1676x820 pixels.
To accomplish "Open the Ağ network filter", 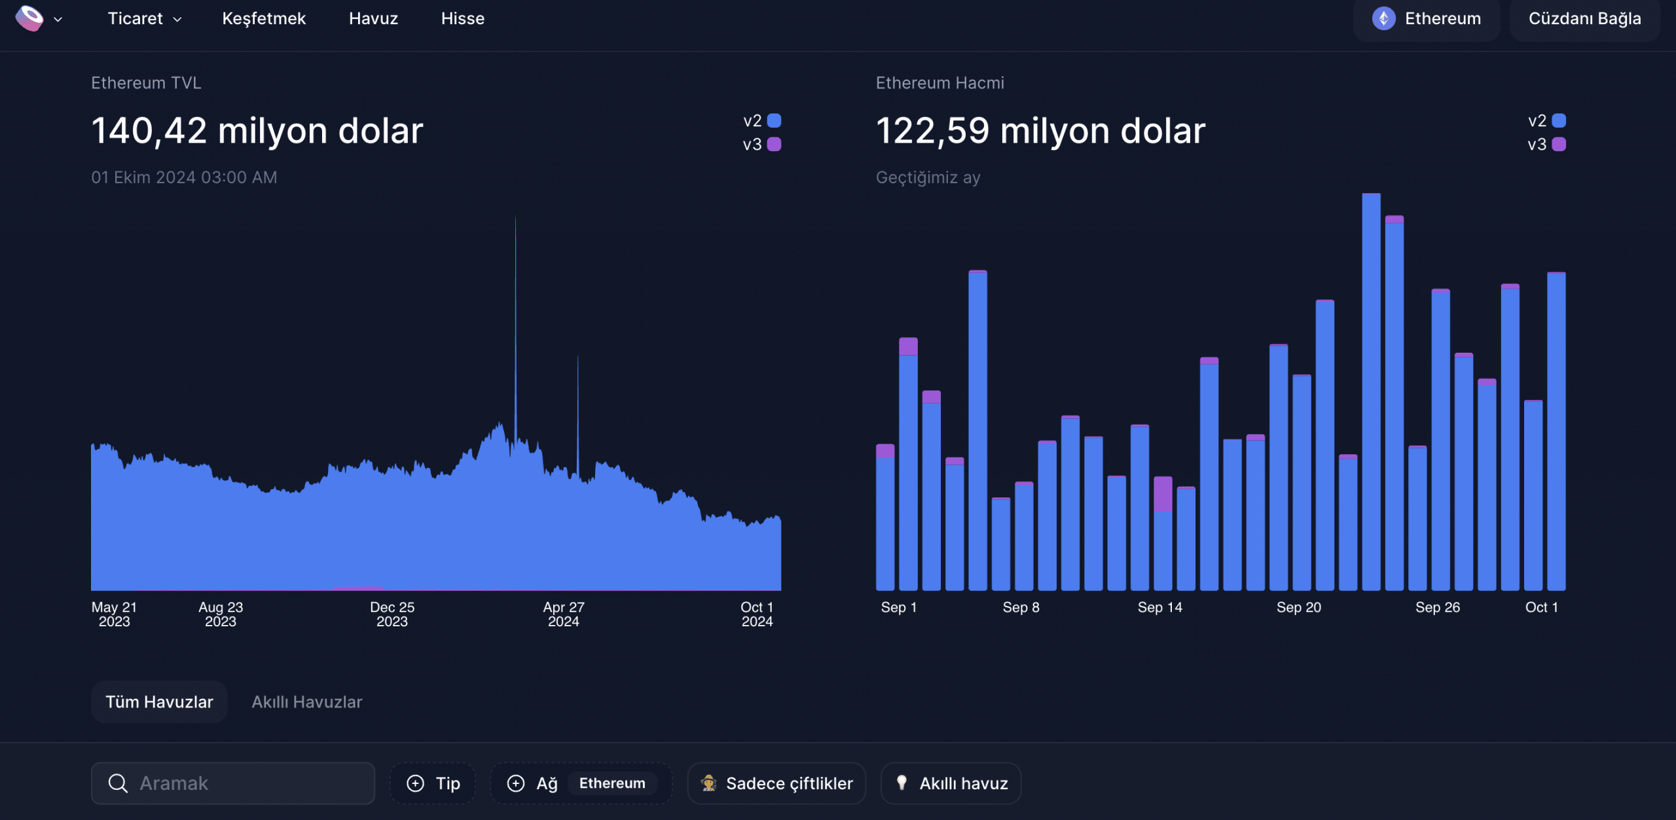I will (581, 783).
